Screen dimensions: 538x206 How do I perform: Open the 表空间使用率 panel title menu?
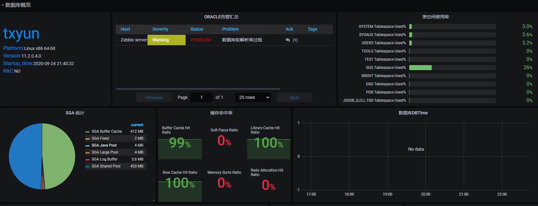(436, 17)
